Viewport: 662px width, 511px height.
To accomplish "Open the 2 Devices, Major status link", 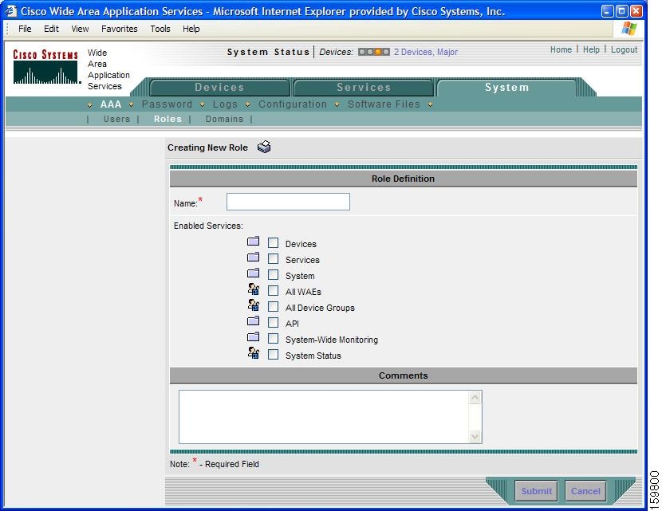I will pyautogui.click(x=426, y=52).
